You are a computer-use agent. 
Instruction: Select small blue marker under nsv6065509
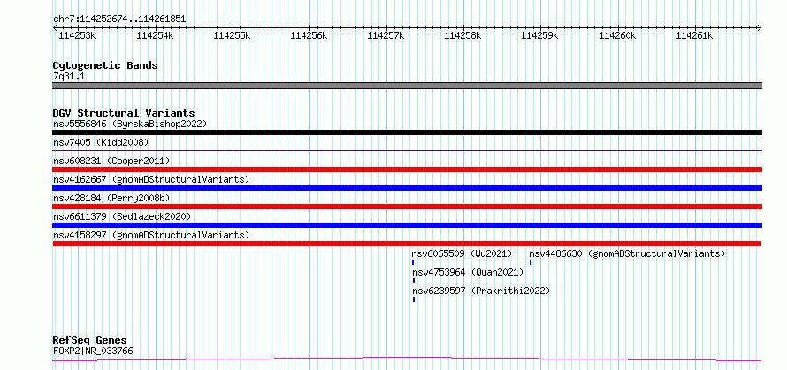tap(413, 262)
